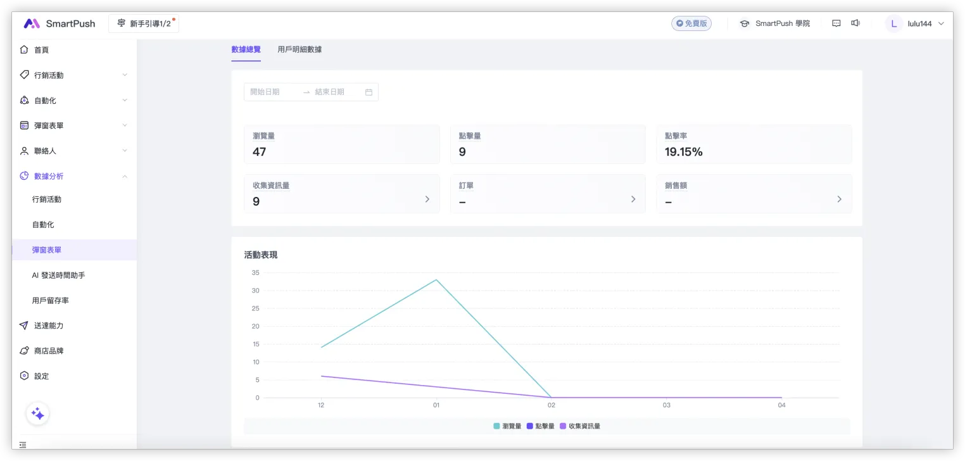This screenshot has width=965, height=461.
Task: Click the 送達能力 paper plane icon
Action: tap(24, 325)
